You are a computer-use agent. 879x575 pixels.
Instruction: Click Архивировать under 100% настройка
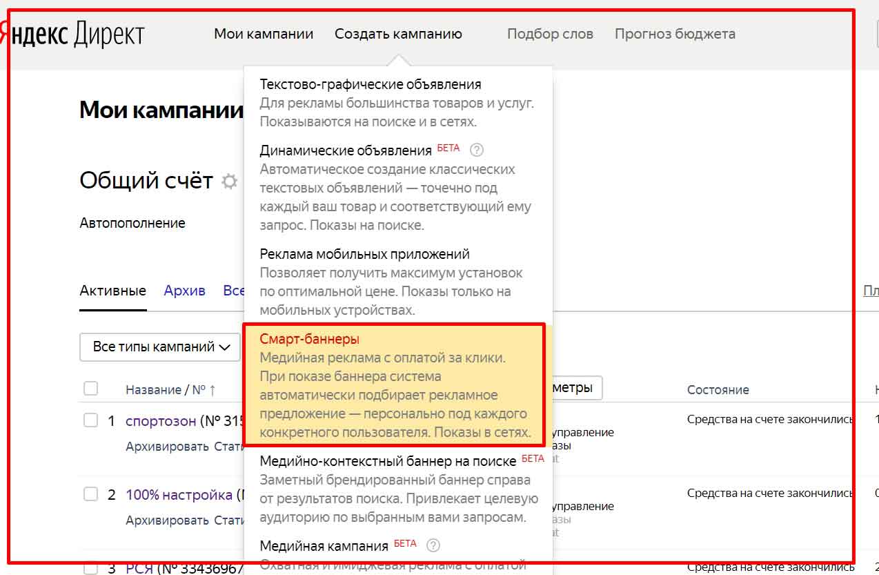pos(167,520)
